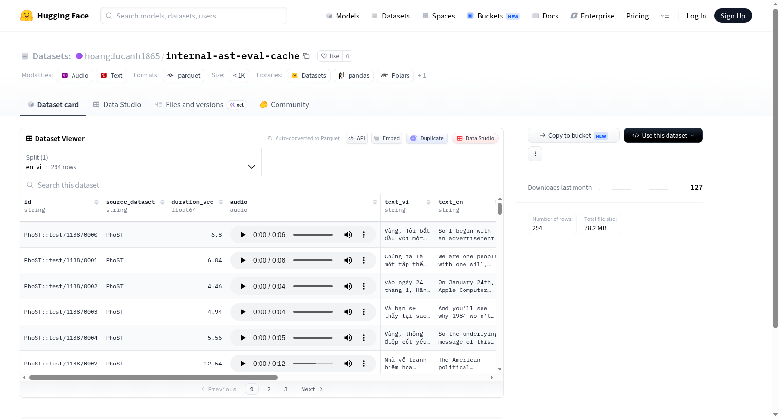Go to page 3 of the table
This screenshot has width=779, height=419.
(286, 389)
